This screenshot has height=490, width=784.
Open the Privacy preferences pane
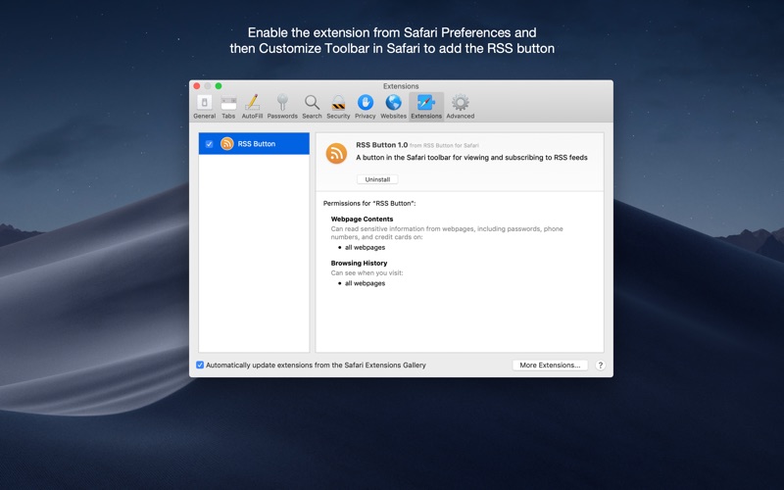[x=365, y=107]
